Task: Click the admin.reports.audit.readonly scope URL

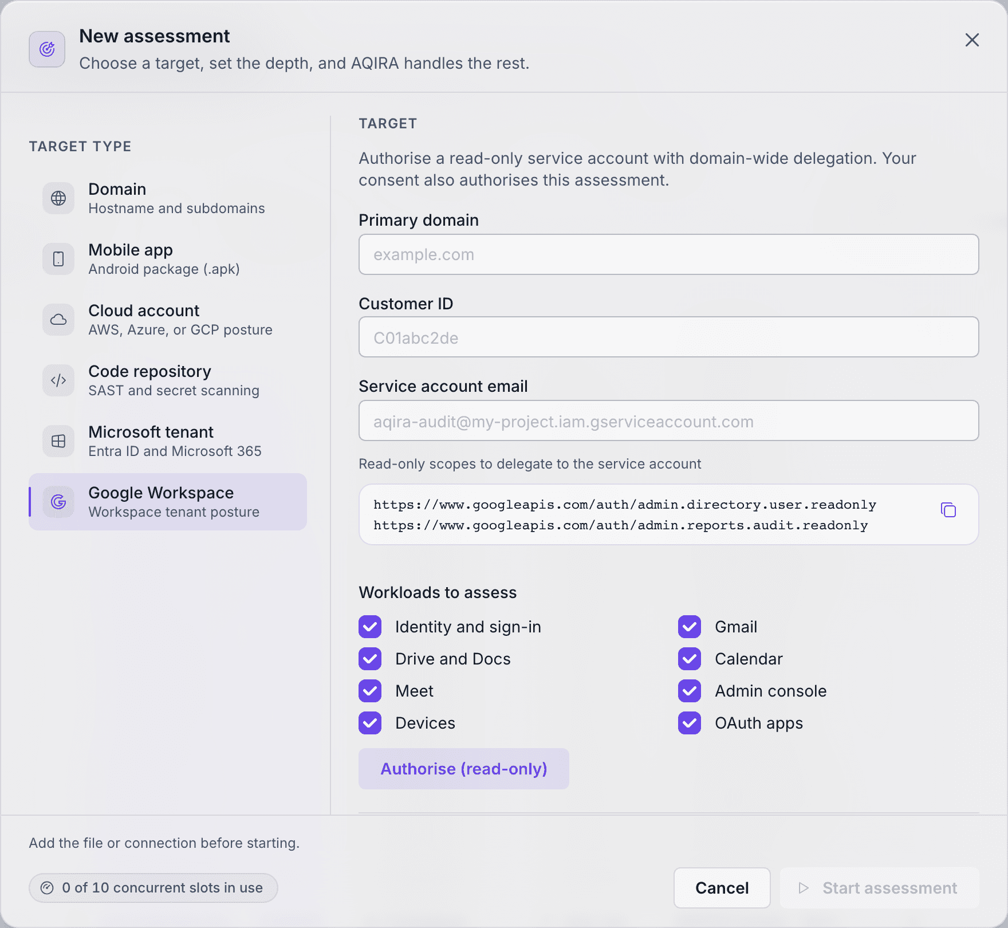Action: [x=621, y=525]
